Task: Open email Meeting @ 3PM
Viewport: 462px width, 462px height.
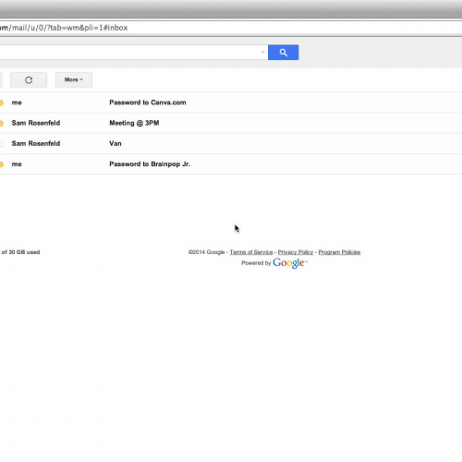Action: (134, 123)
